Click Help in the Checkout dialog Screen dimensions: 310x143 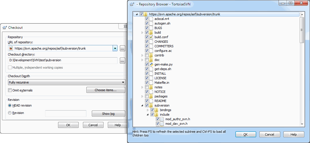118,125
